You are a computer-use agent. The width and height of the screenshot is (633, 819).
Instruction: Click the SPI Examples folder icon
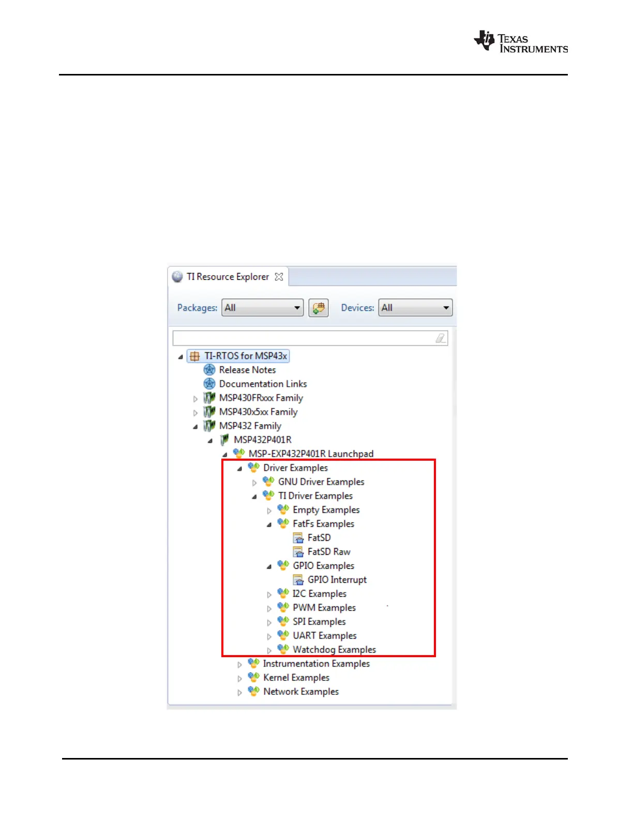(283, 621)
